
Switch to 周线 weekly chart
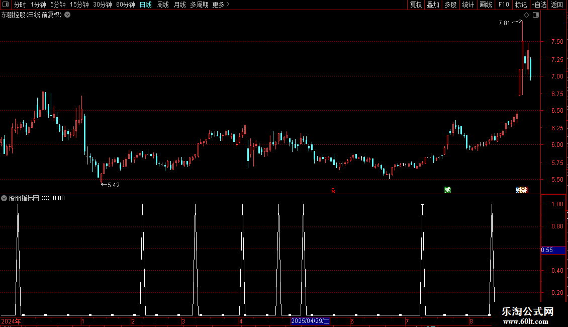click(x=163, y=5)
